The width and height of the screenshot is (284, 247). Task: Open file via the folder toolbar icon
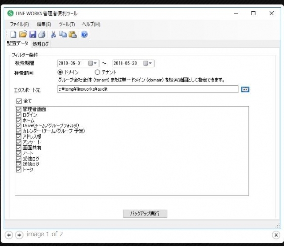click(x=23, y=34)
